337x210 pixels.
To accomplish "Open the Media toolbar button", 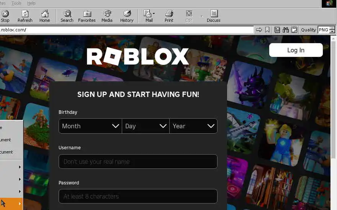I will pos(107,16).
